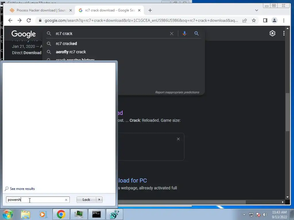The height and width of the screenshot is (220, 294).
Task: Focus the Google search box text
Action: pos(64,34)
